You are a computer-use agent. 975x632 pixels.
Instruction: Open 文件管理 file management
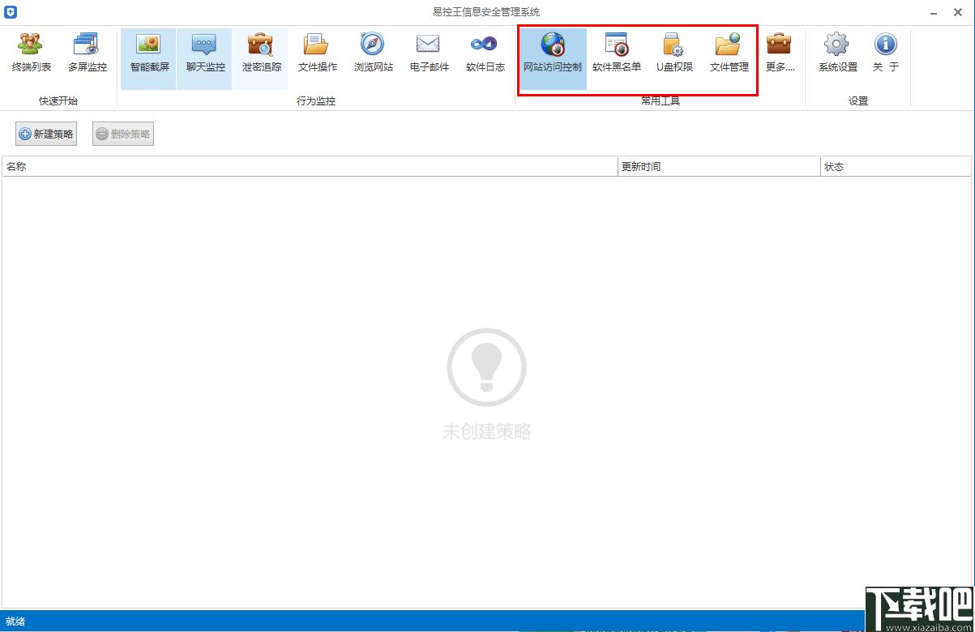tap(729, 53)
